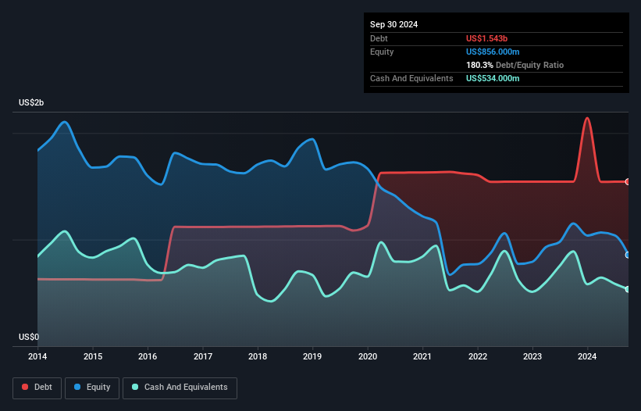Hide the Cash And Equivalents series
Screen dimensions: 641x411
pos(180,387)
